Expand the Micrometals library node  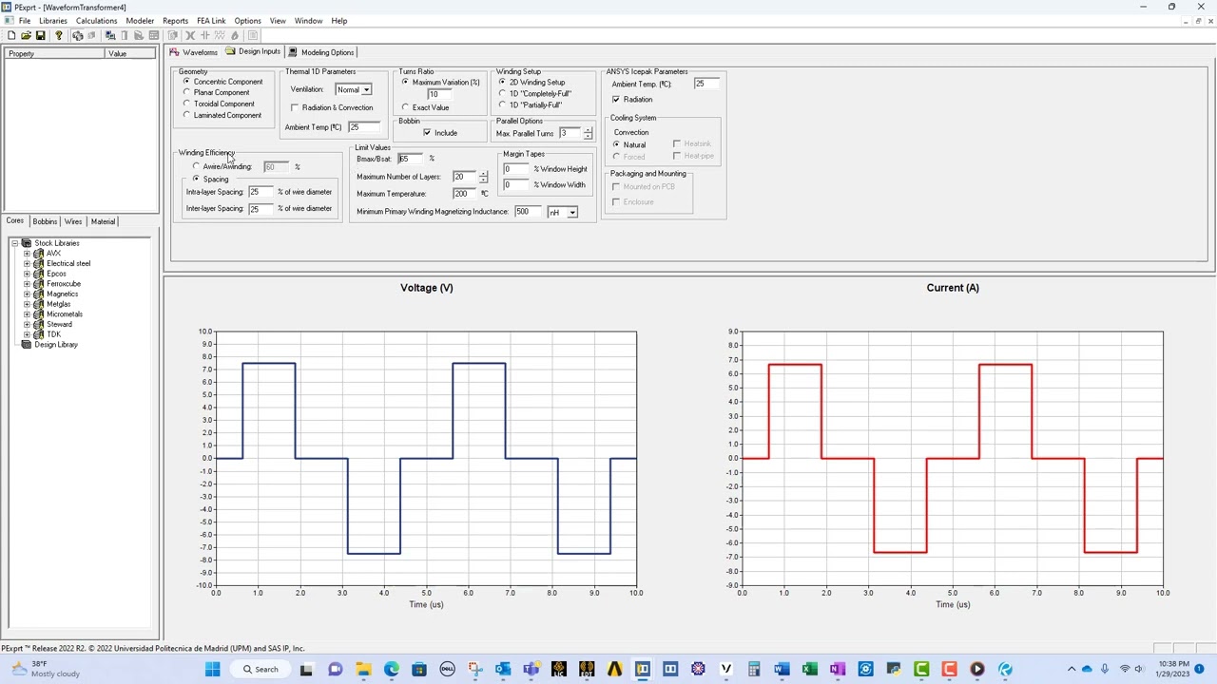coord(27,314)
